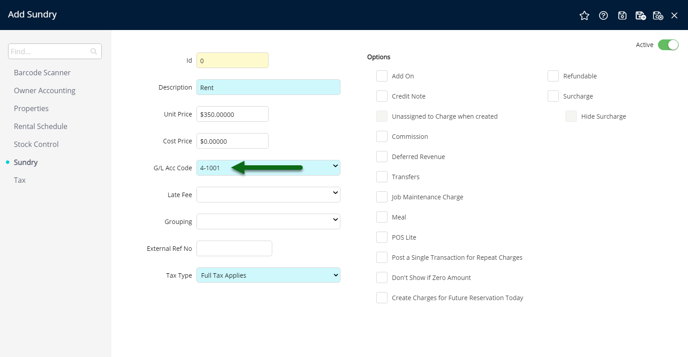The height and width of the screenshot is (357, 688).
Task: Enable the Add On checkbox
Action: click(x=382, y=76)
